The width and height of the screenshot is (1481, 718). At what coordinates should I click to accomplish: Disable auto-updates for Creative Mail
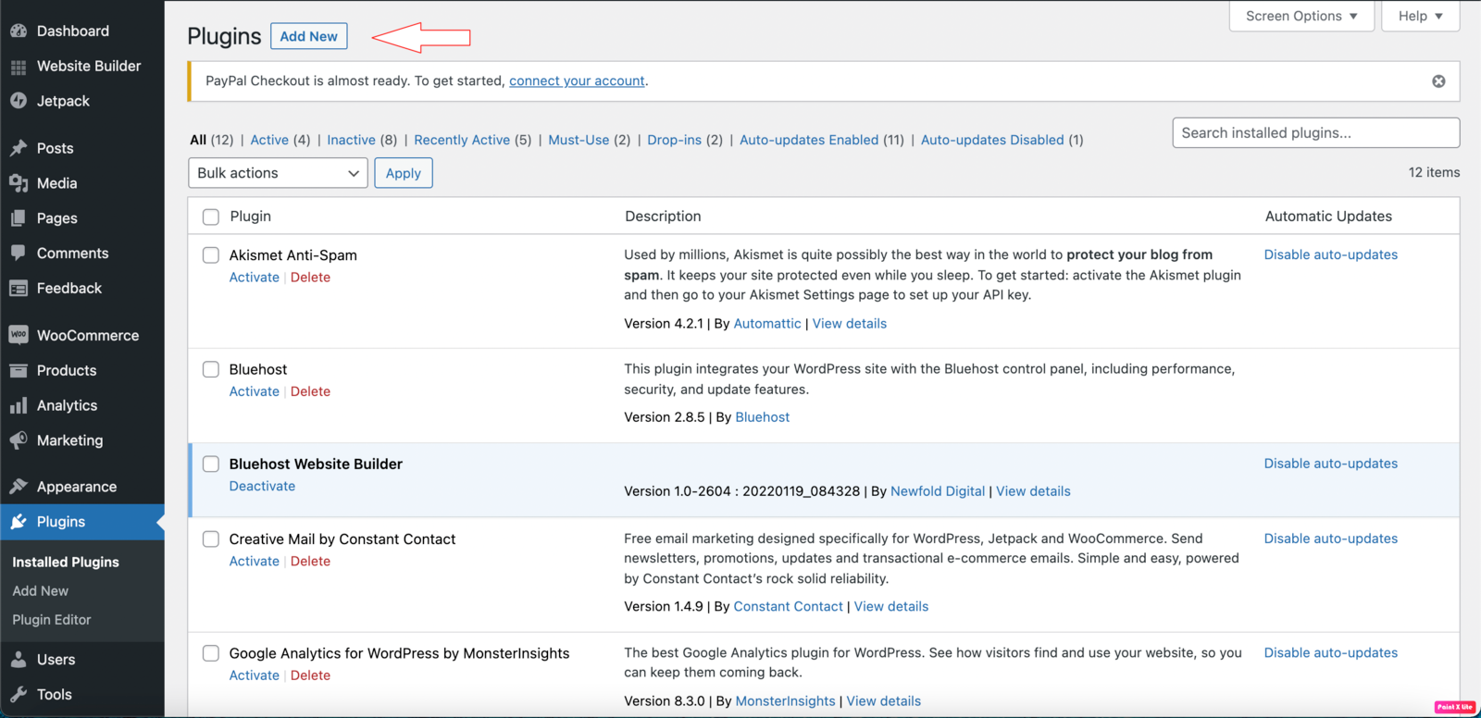point(1331,538)
